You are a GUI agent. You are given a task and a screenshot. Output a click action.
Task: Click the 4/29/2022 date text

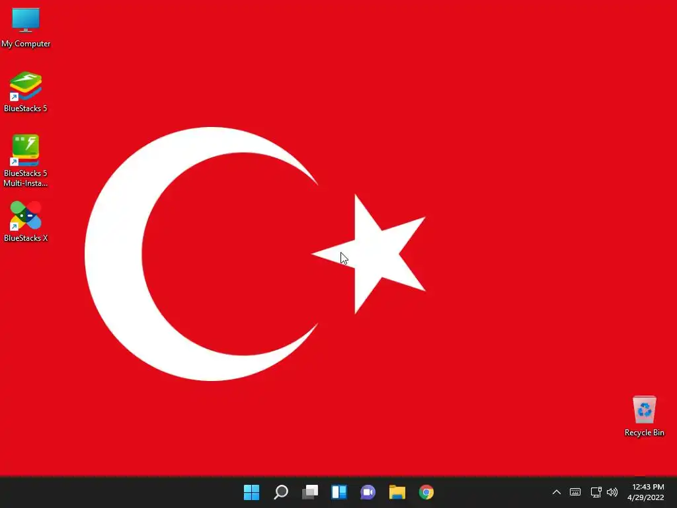coord(645,497)
